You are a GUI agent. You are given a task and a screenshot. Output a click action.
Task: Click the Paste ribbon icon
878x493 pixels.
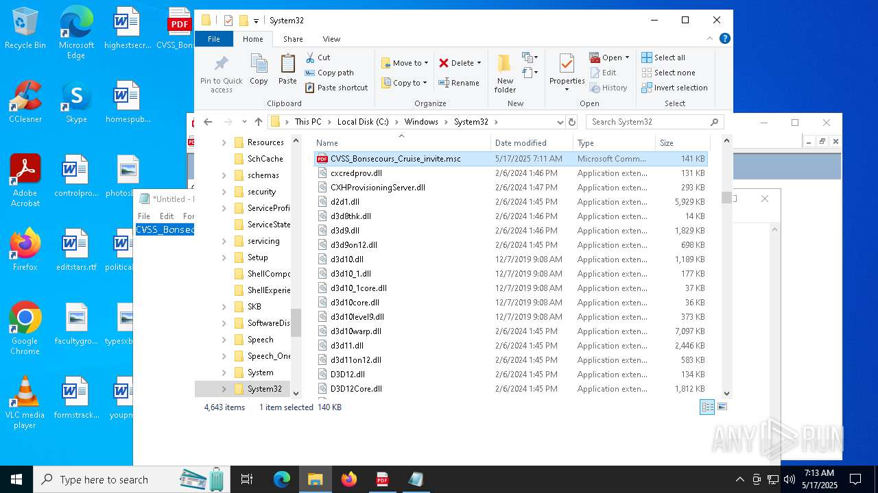point(287,70)
